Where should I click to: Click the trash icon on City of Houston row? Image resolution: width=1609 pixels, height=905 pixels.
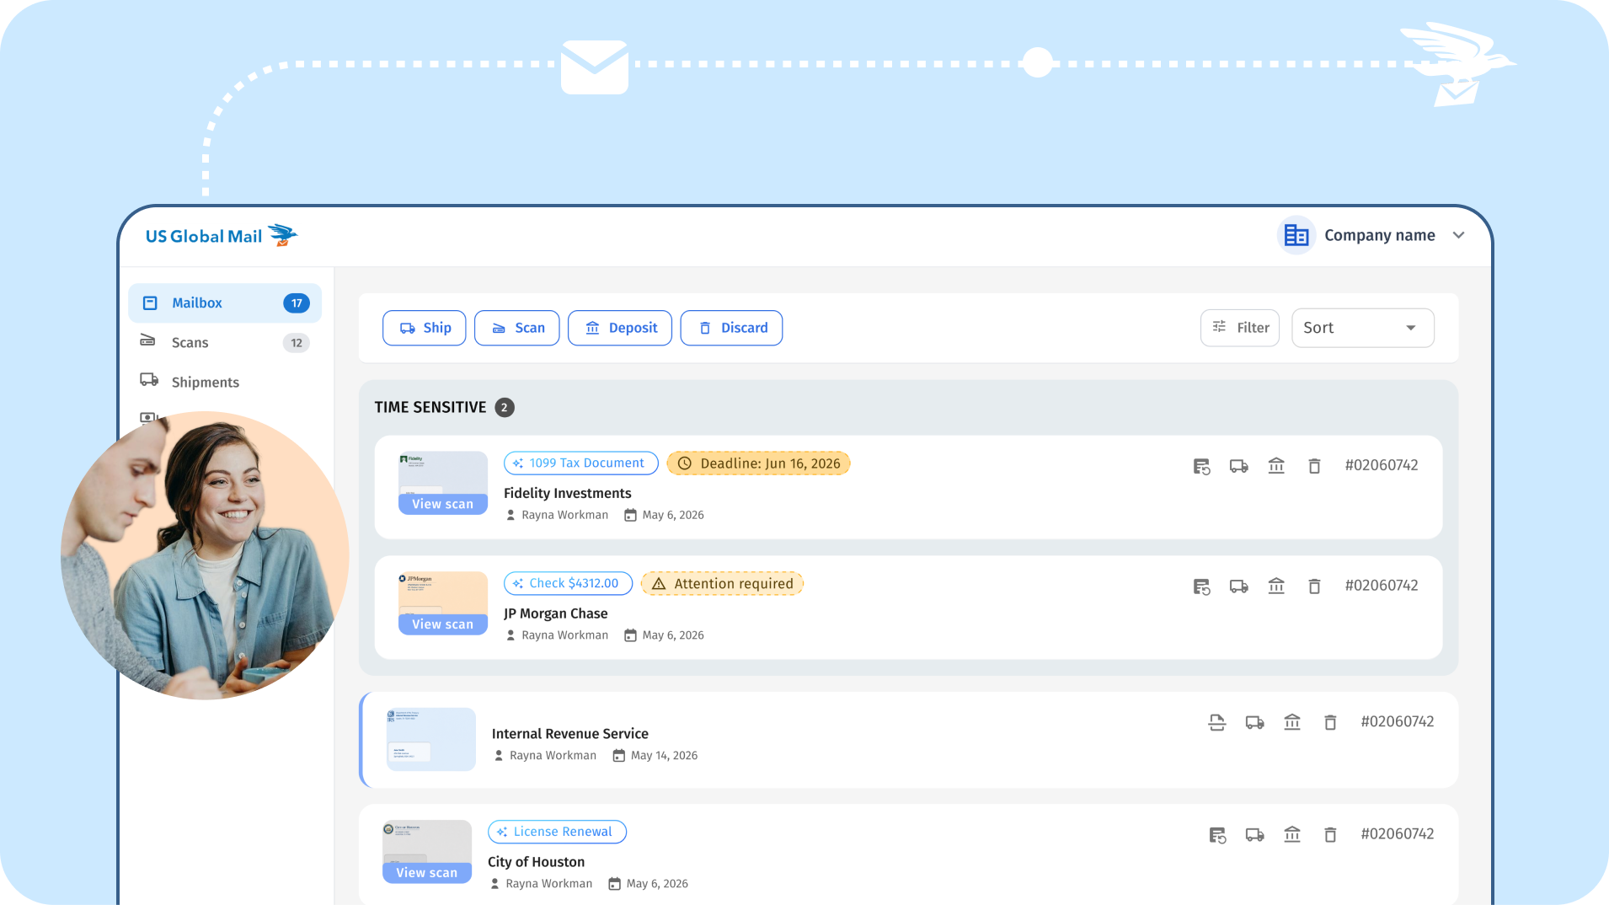click(1330, 835)
